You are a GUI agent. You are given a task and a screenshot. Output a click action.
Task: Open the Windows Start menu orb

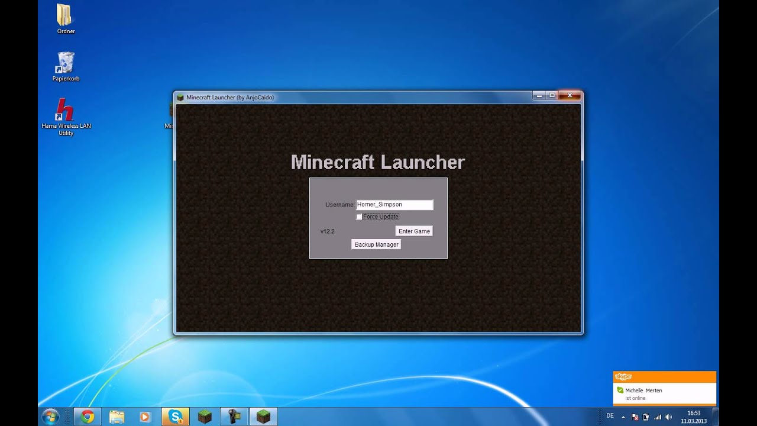50,417
